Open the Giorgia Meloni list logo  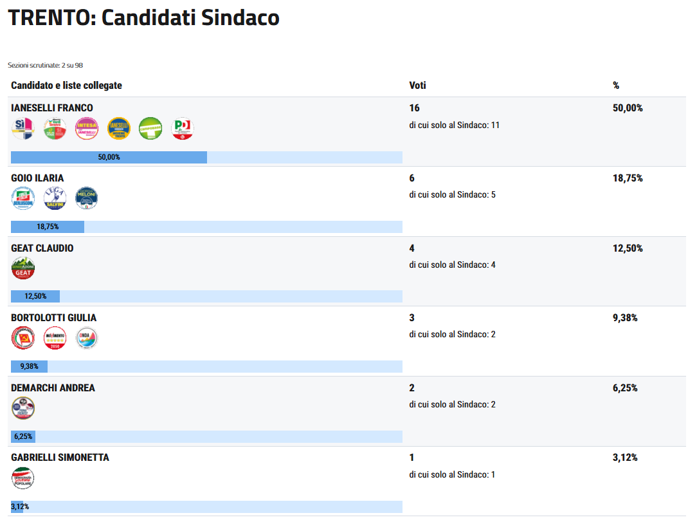pos(87,198)
